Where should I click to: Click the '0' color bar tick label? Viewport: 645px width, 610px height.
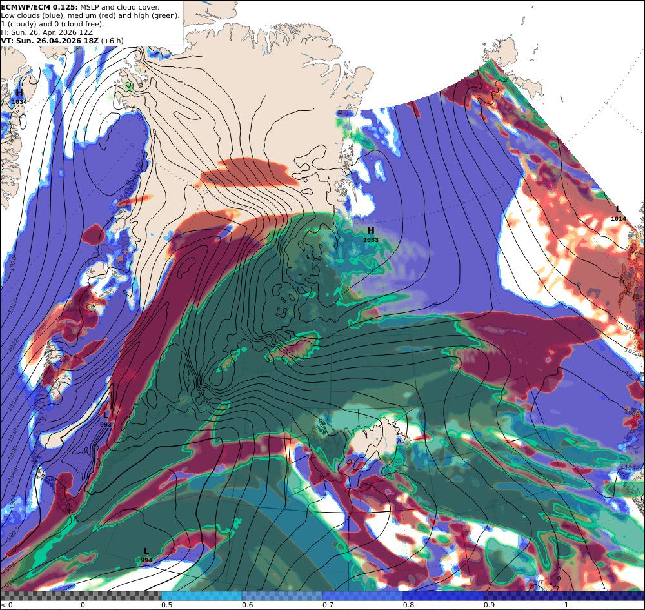pyautogui.click(x=83, y=605)
